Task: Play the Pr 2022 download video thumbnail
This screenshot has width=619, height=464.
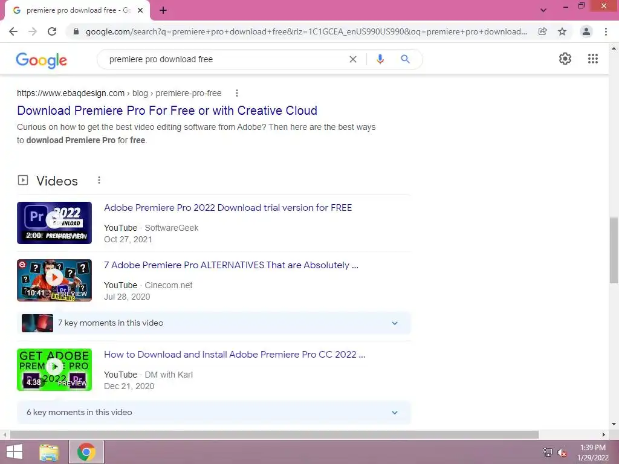Action: pos(54,223)
